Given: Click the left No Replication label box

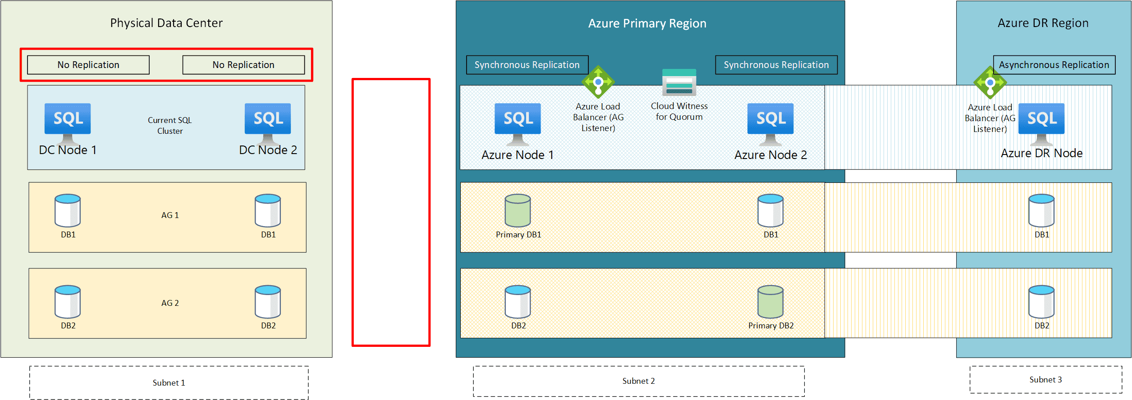Looking at the screenshot, I should point(88,65).
